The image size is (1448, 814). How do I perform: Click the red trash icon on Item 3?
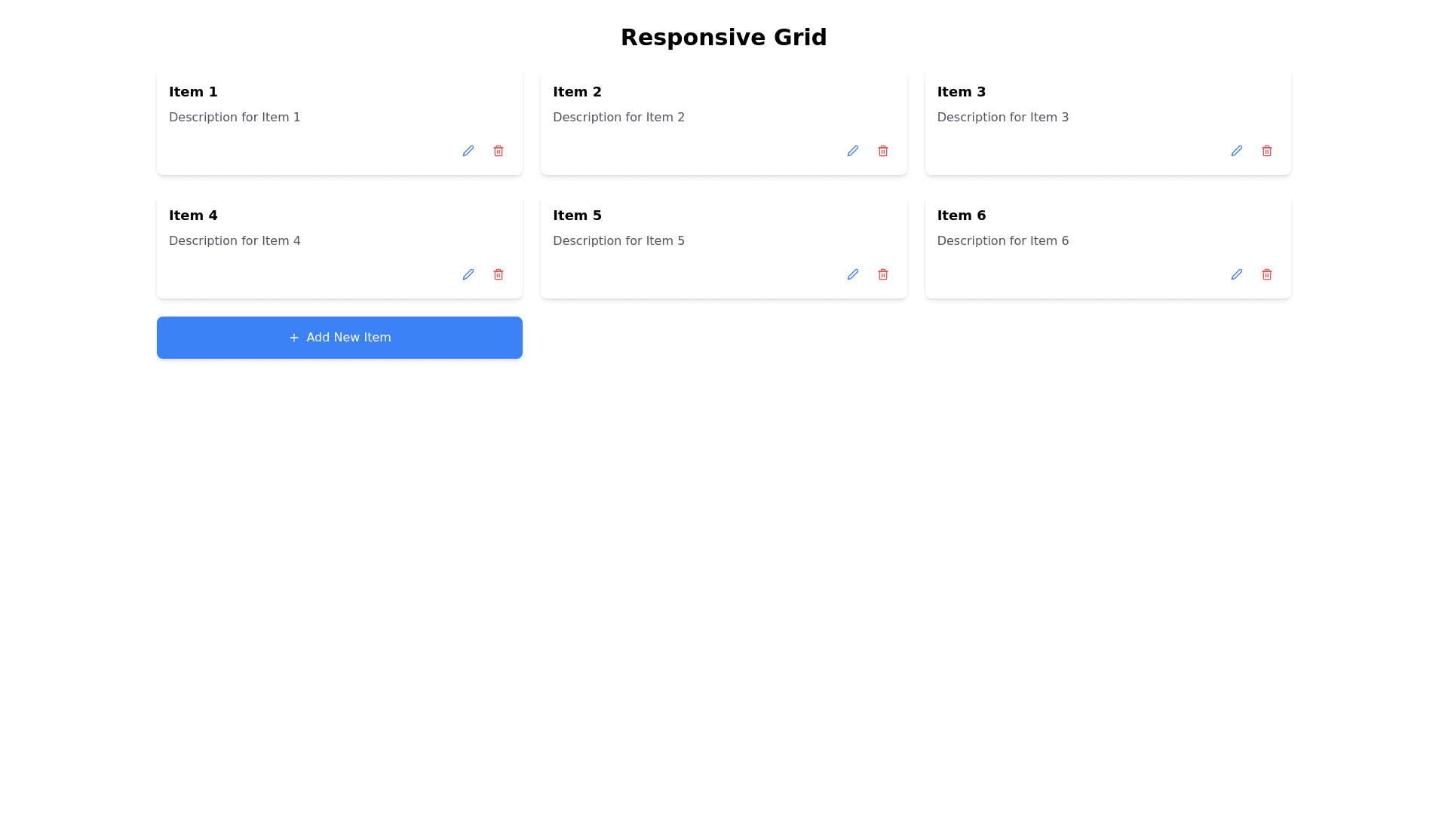(1266, 151)
